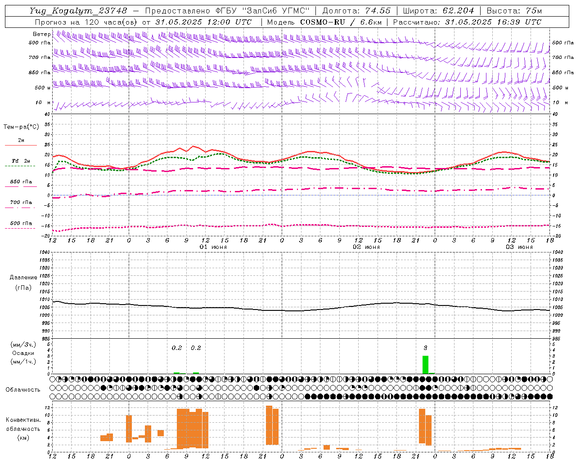This screenshot has width=576, height=460.
Task: Click the (гПа) unit under Давление
Action: [23, 287]
